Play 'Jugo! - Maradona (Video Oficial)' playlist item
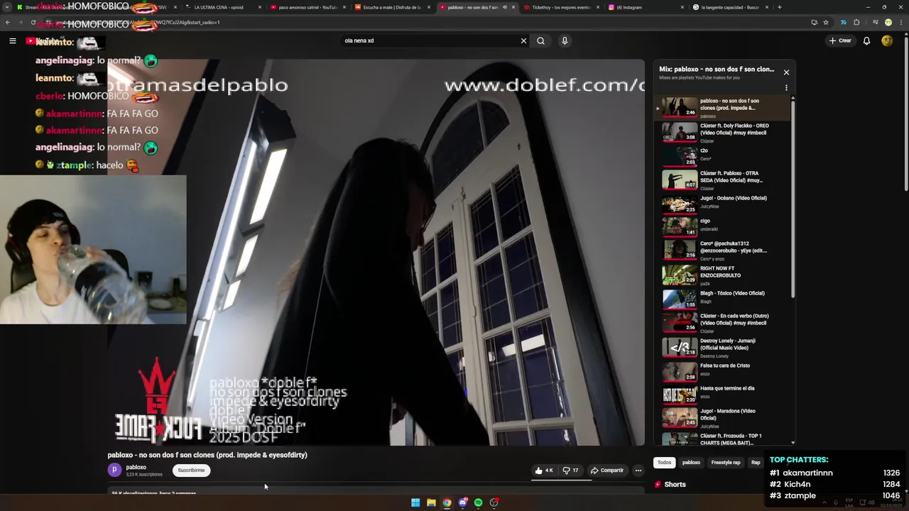The width and height of the screenshot is (909, 511). click(x=722, y=418)
